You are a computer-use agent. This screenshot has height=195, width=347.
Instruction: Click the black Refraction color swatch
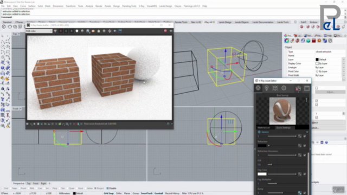tap(262, 146)
